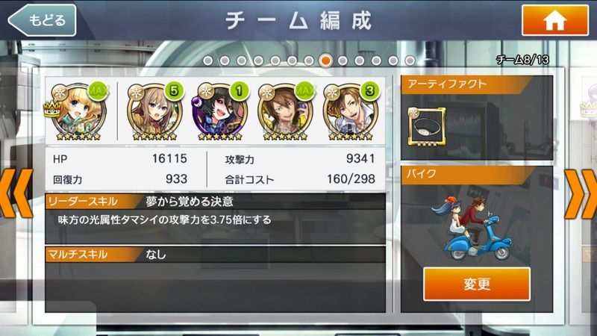The width and height of the screenshot is (597, 336).
Task: Go to next team with right arrows
Action: coord(581,193)
